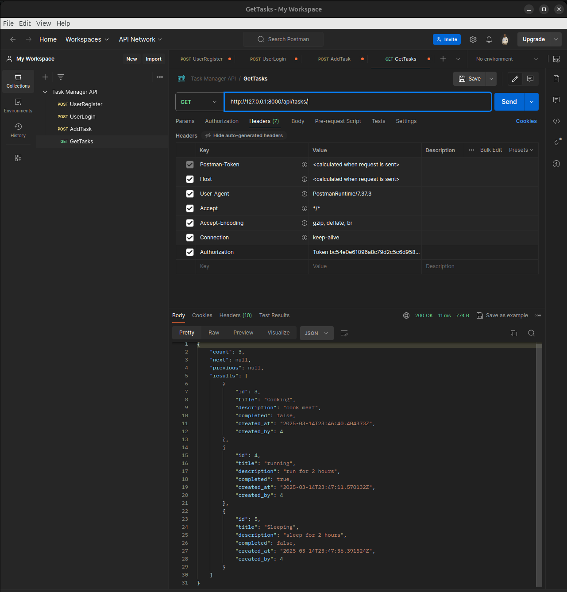The height and width of the screenshot is (592, 567).
Task: Open the configure workspace sidebar grid icon
Action: 18,158
